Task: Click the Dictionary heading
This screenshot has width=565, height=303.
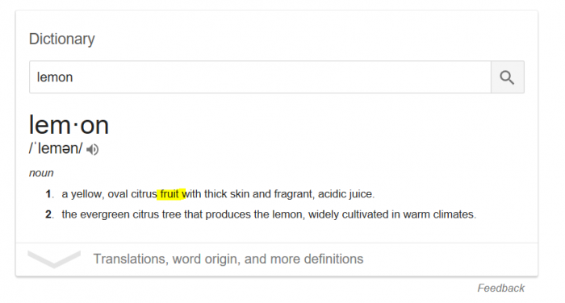Action: click(x=62, y=39)
